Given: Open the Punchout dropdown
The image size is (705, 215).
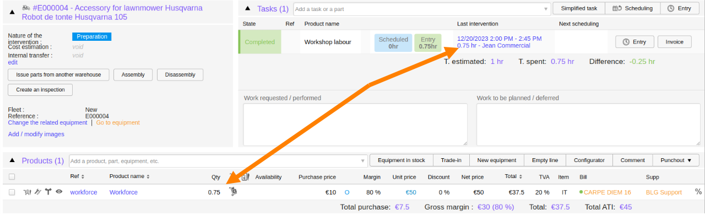Looking at the screenshot, I should (x=676, y=160).
